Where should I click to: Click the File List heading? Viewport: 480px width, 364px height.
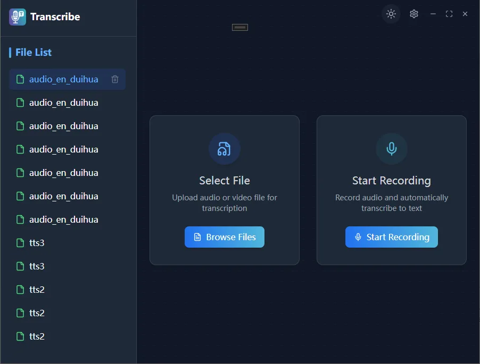(x=34, y=53)
